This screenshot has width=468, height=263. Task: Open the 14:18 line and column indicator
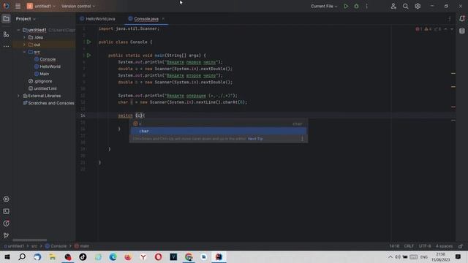(394, 246)
